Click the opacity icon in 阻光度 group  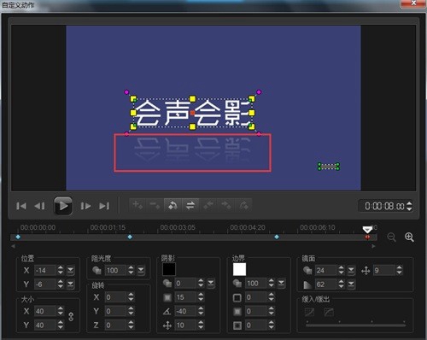[97, 270]
